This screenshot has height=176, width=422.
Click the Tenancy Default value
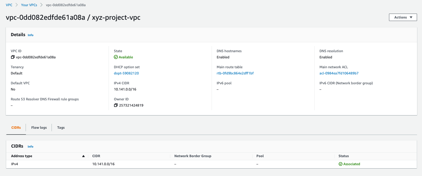coord(17,73)
